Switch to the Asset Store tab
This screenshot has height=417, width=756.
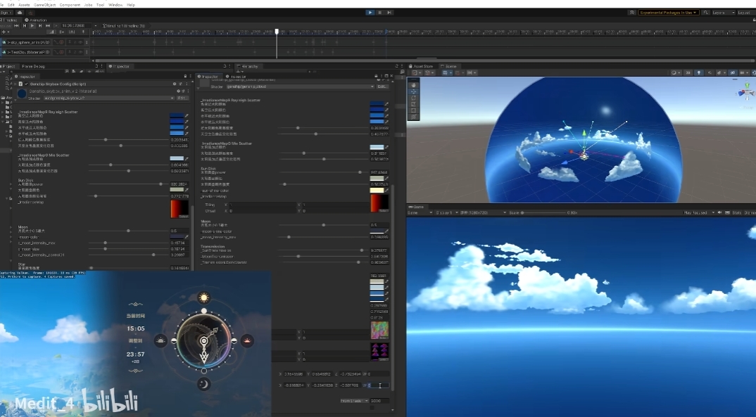[x=422, y=66]
